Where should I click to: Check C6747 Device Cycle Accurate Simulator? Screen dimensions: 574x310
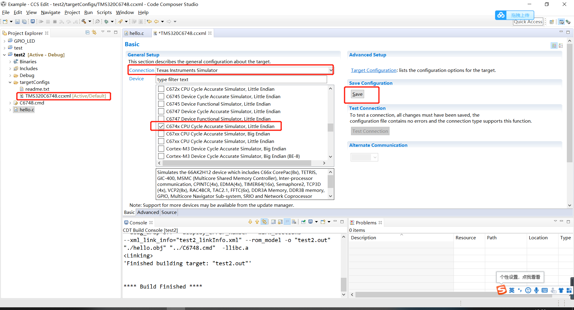[161, 111]
